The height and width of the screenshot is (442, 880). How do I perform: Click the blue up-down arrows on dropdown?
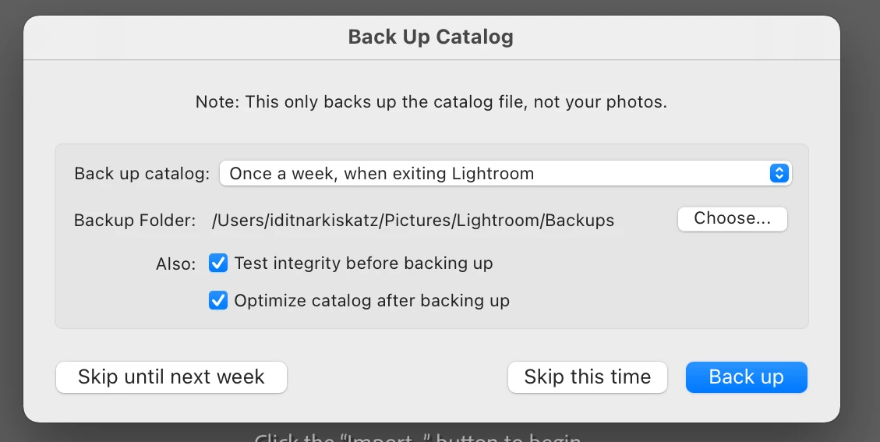click(779, 173)
